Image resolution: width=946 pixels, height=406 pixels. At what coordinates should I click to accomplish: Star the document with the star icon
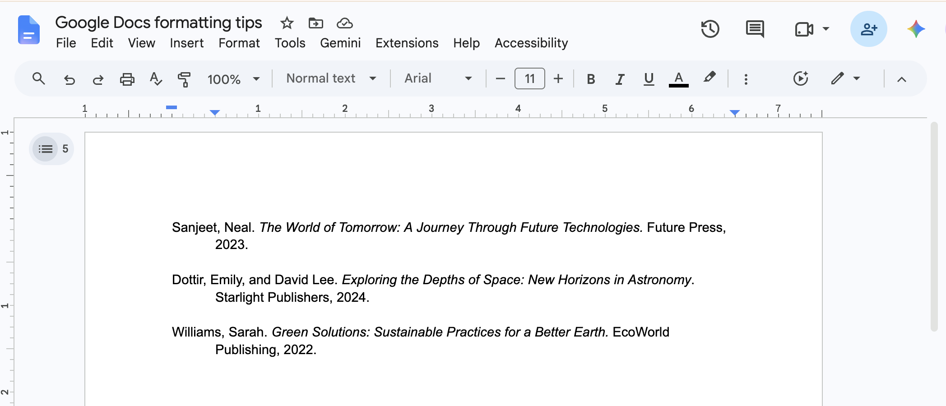pos(287,23)
